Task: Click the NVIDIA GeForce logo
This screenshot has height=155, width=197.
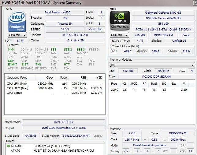Action: [x=120, y=21]
